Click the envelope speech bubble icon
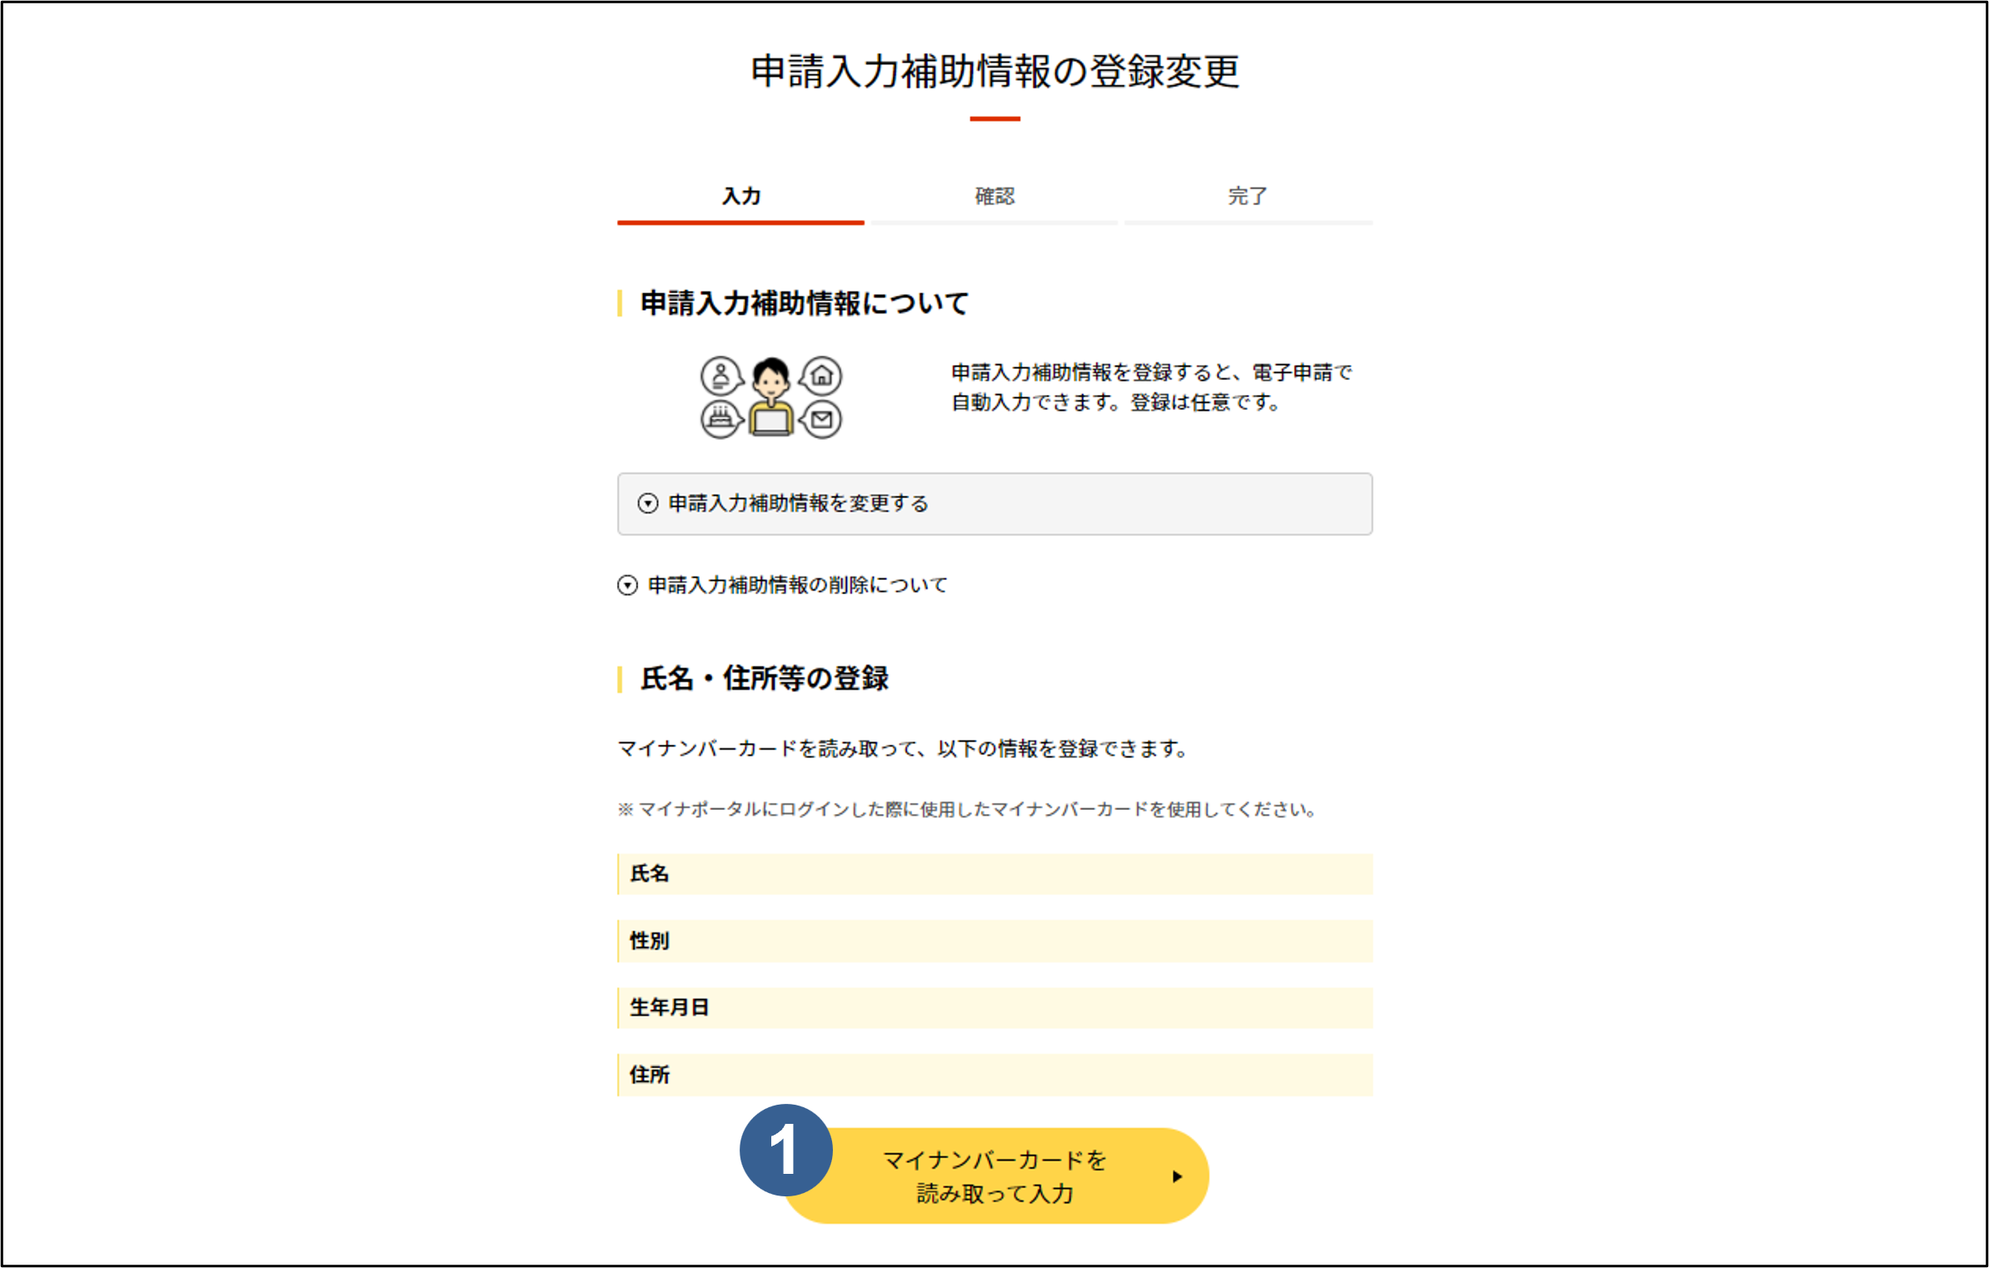This screenshot has width=1989, height=1268. click(821, 419)
